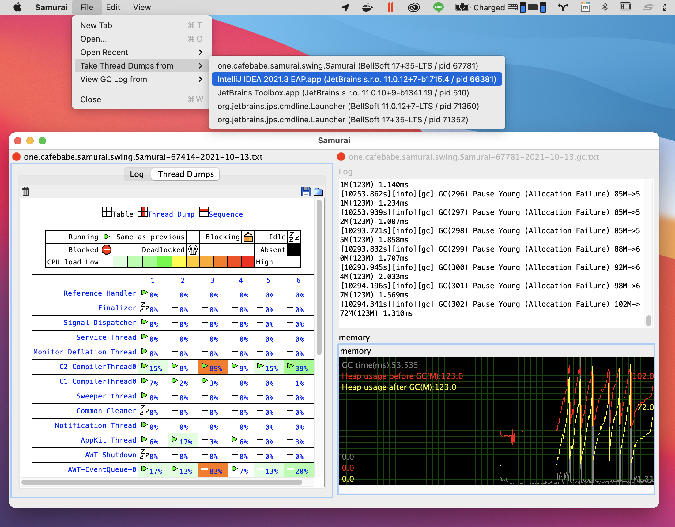Open the AppKit Thread link

(x=108, y=440)
